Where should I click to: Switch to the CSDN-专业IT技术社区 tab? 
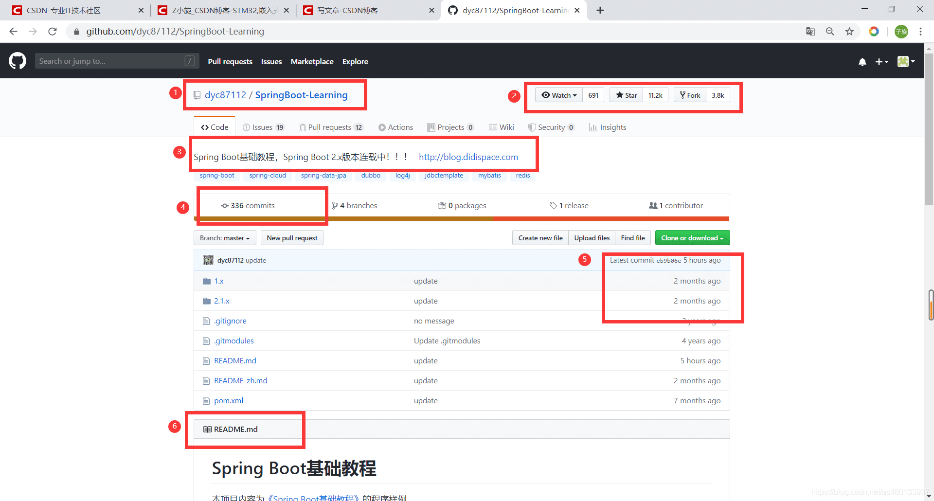[78, 10]
